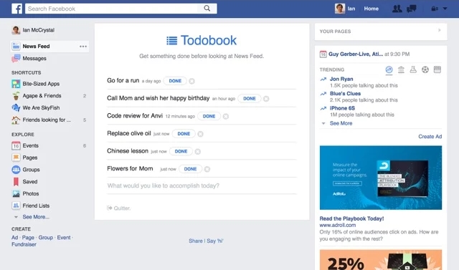
Task: Click the Friend Lists icon
Action: pos(16,206)
